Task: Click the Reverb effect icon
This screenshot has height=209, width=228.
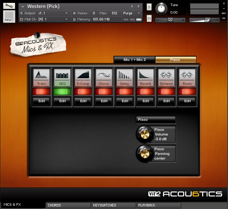Action: pos(146,75)
